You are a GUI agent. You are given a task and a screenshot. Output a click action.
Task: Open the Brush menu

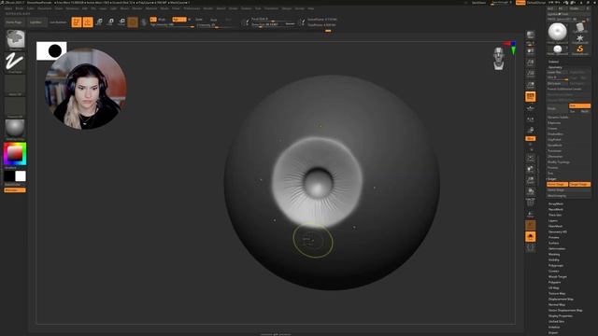click(19, 8)
